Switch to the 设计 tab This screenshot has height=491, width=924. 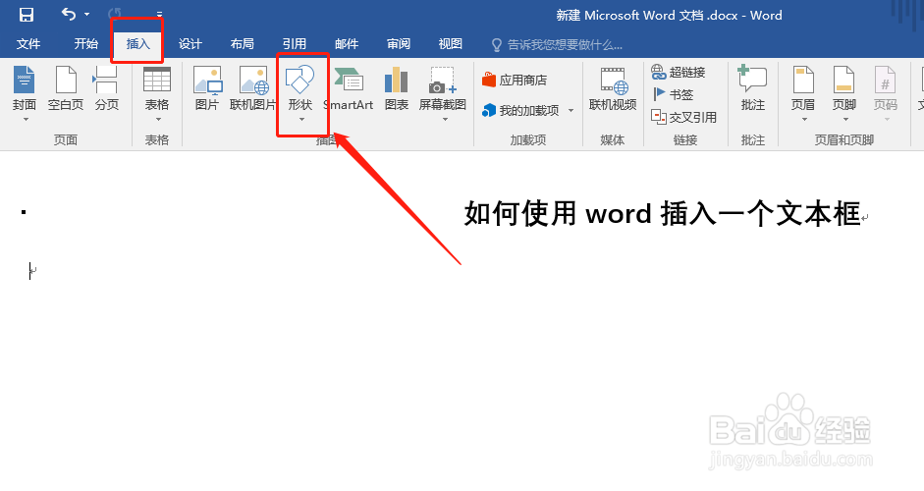click(x=190, y=44)
